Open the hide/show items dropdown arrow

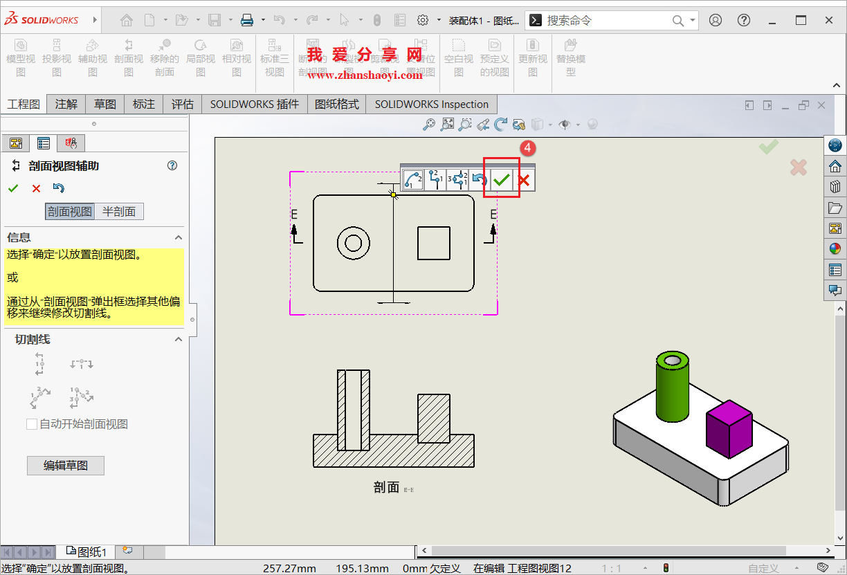coord(577,125)
